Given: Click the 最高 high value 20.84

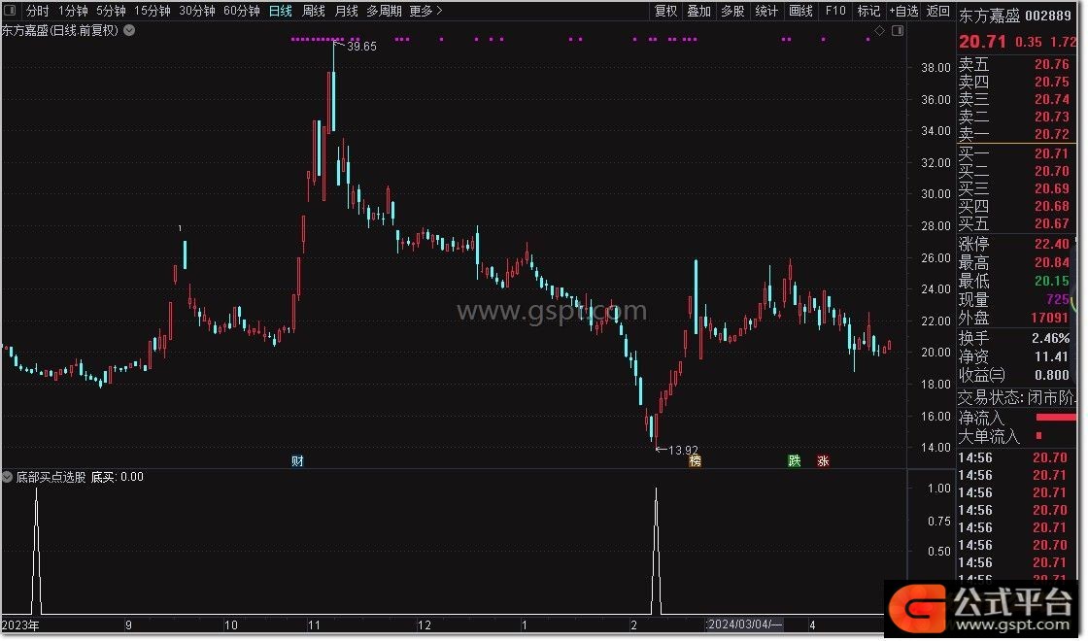Looking at the screenshot, I should point(1051,262).
